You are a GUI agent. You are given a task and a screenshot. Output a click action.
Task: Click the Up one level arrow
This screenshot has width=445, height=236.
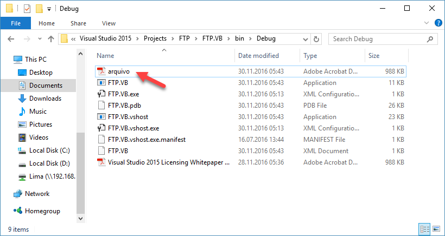pyautogui.click(x=51, y=39)
